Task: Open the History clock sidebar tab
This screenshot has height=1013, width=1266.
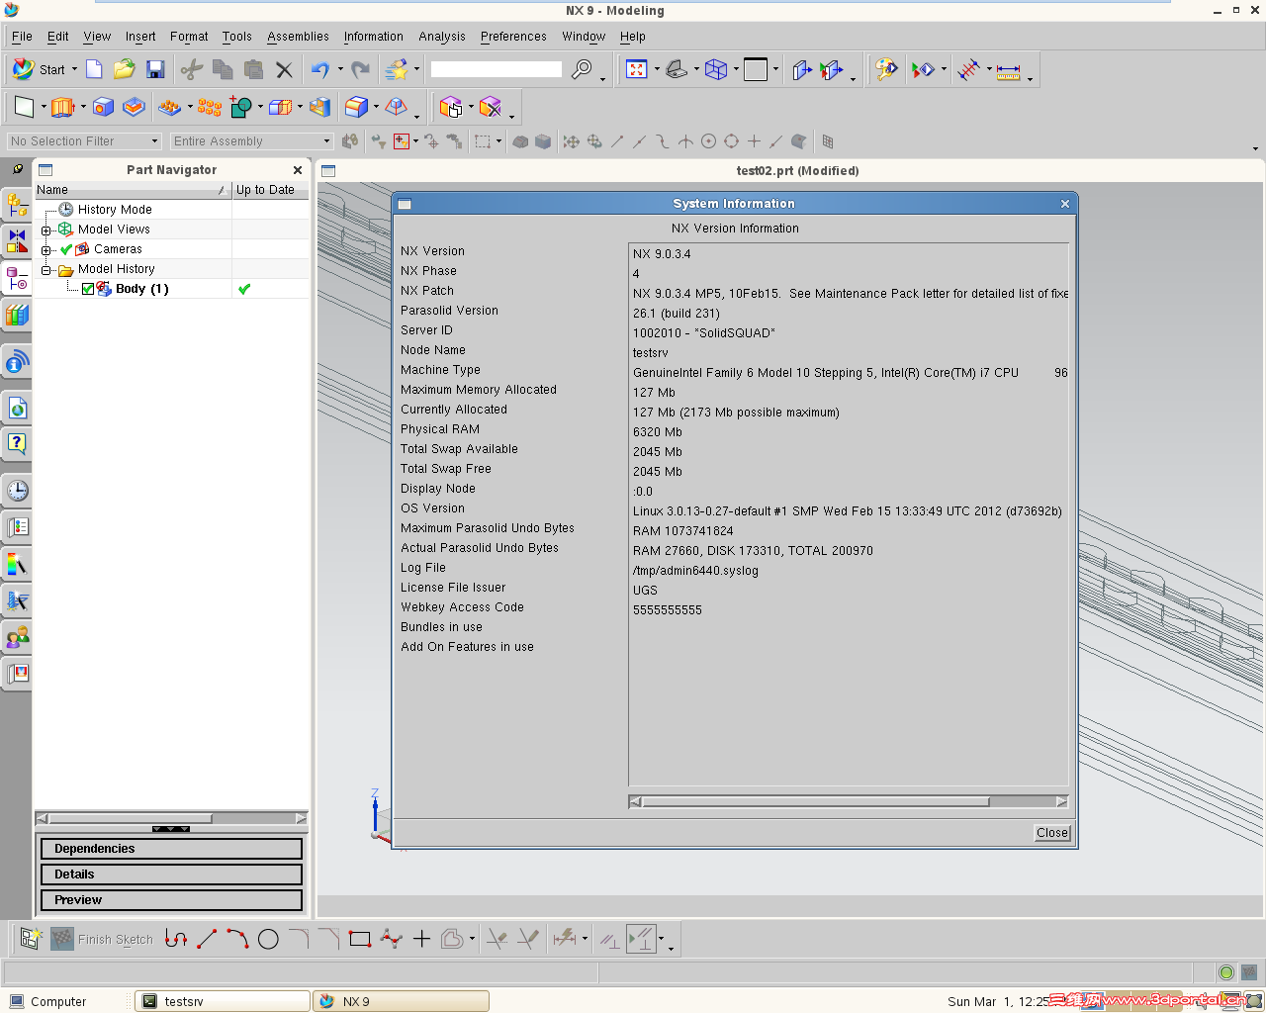Action: click(17, 490)
